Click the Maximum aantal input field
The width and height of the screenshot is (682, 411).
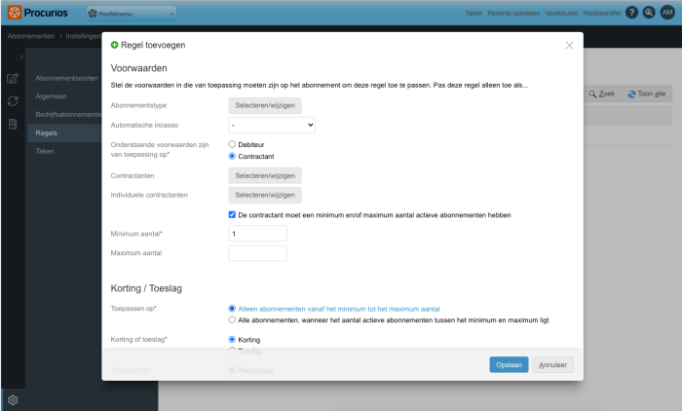coord(257,253)
